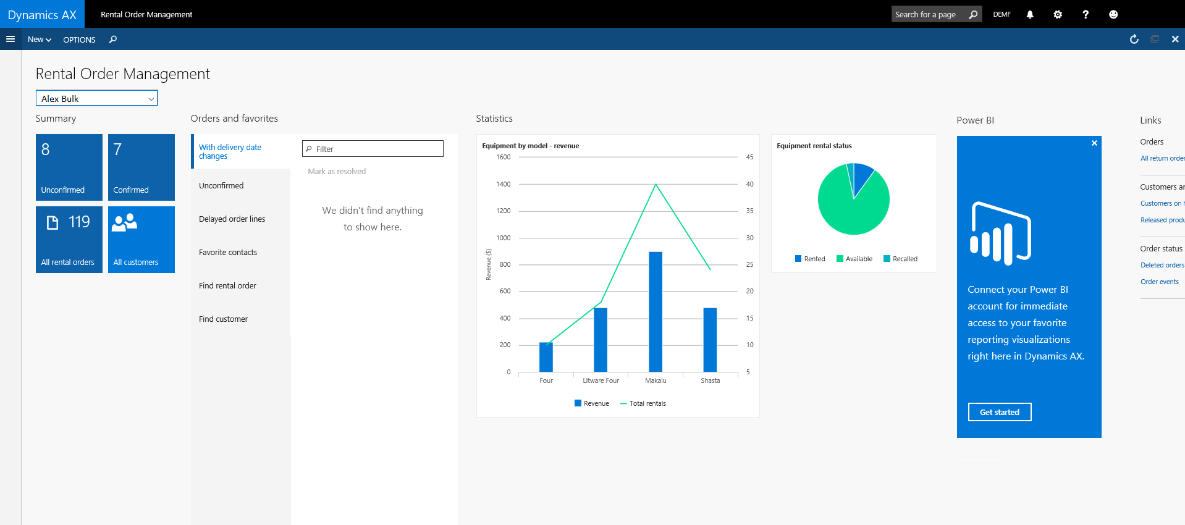Expand the New dropdown menu

pyautogui.click(x=40, y=40)
